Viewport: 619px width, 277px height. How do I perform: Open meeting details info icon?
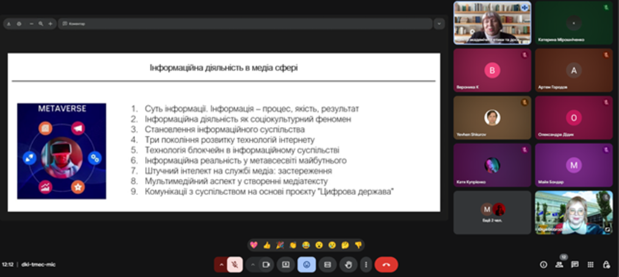click(543, 265)
